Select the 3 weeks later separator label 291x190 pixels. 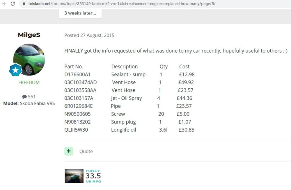click(80, 13)
